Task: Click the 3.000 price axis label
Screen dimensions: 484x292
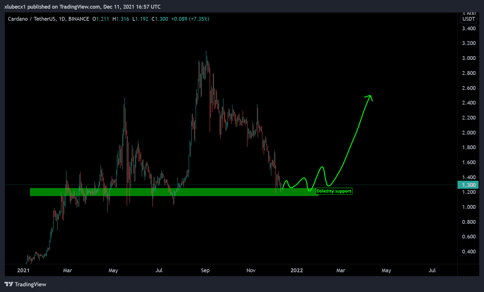Action: (x=469, y=58)
